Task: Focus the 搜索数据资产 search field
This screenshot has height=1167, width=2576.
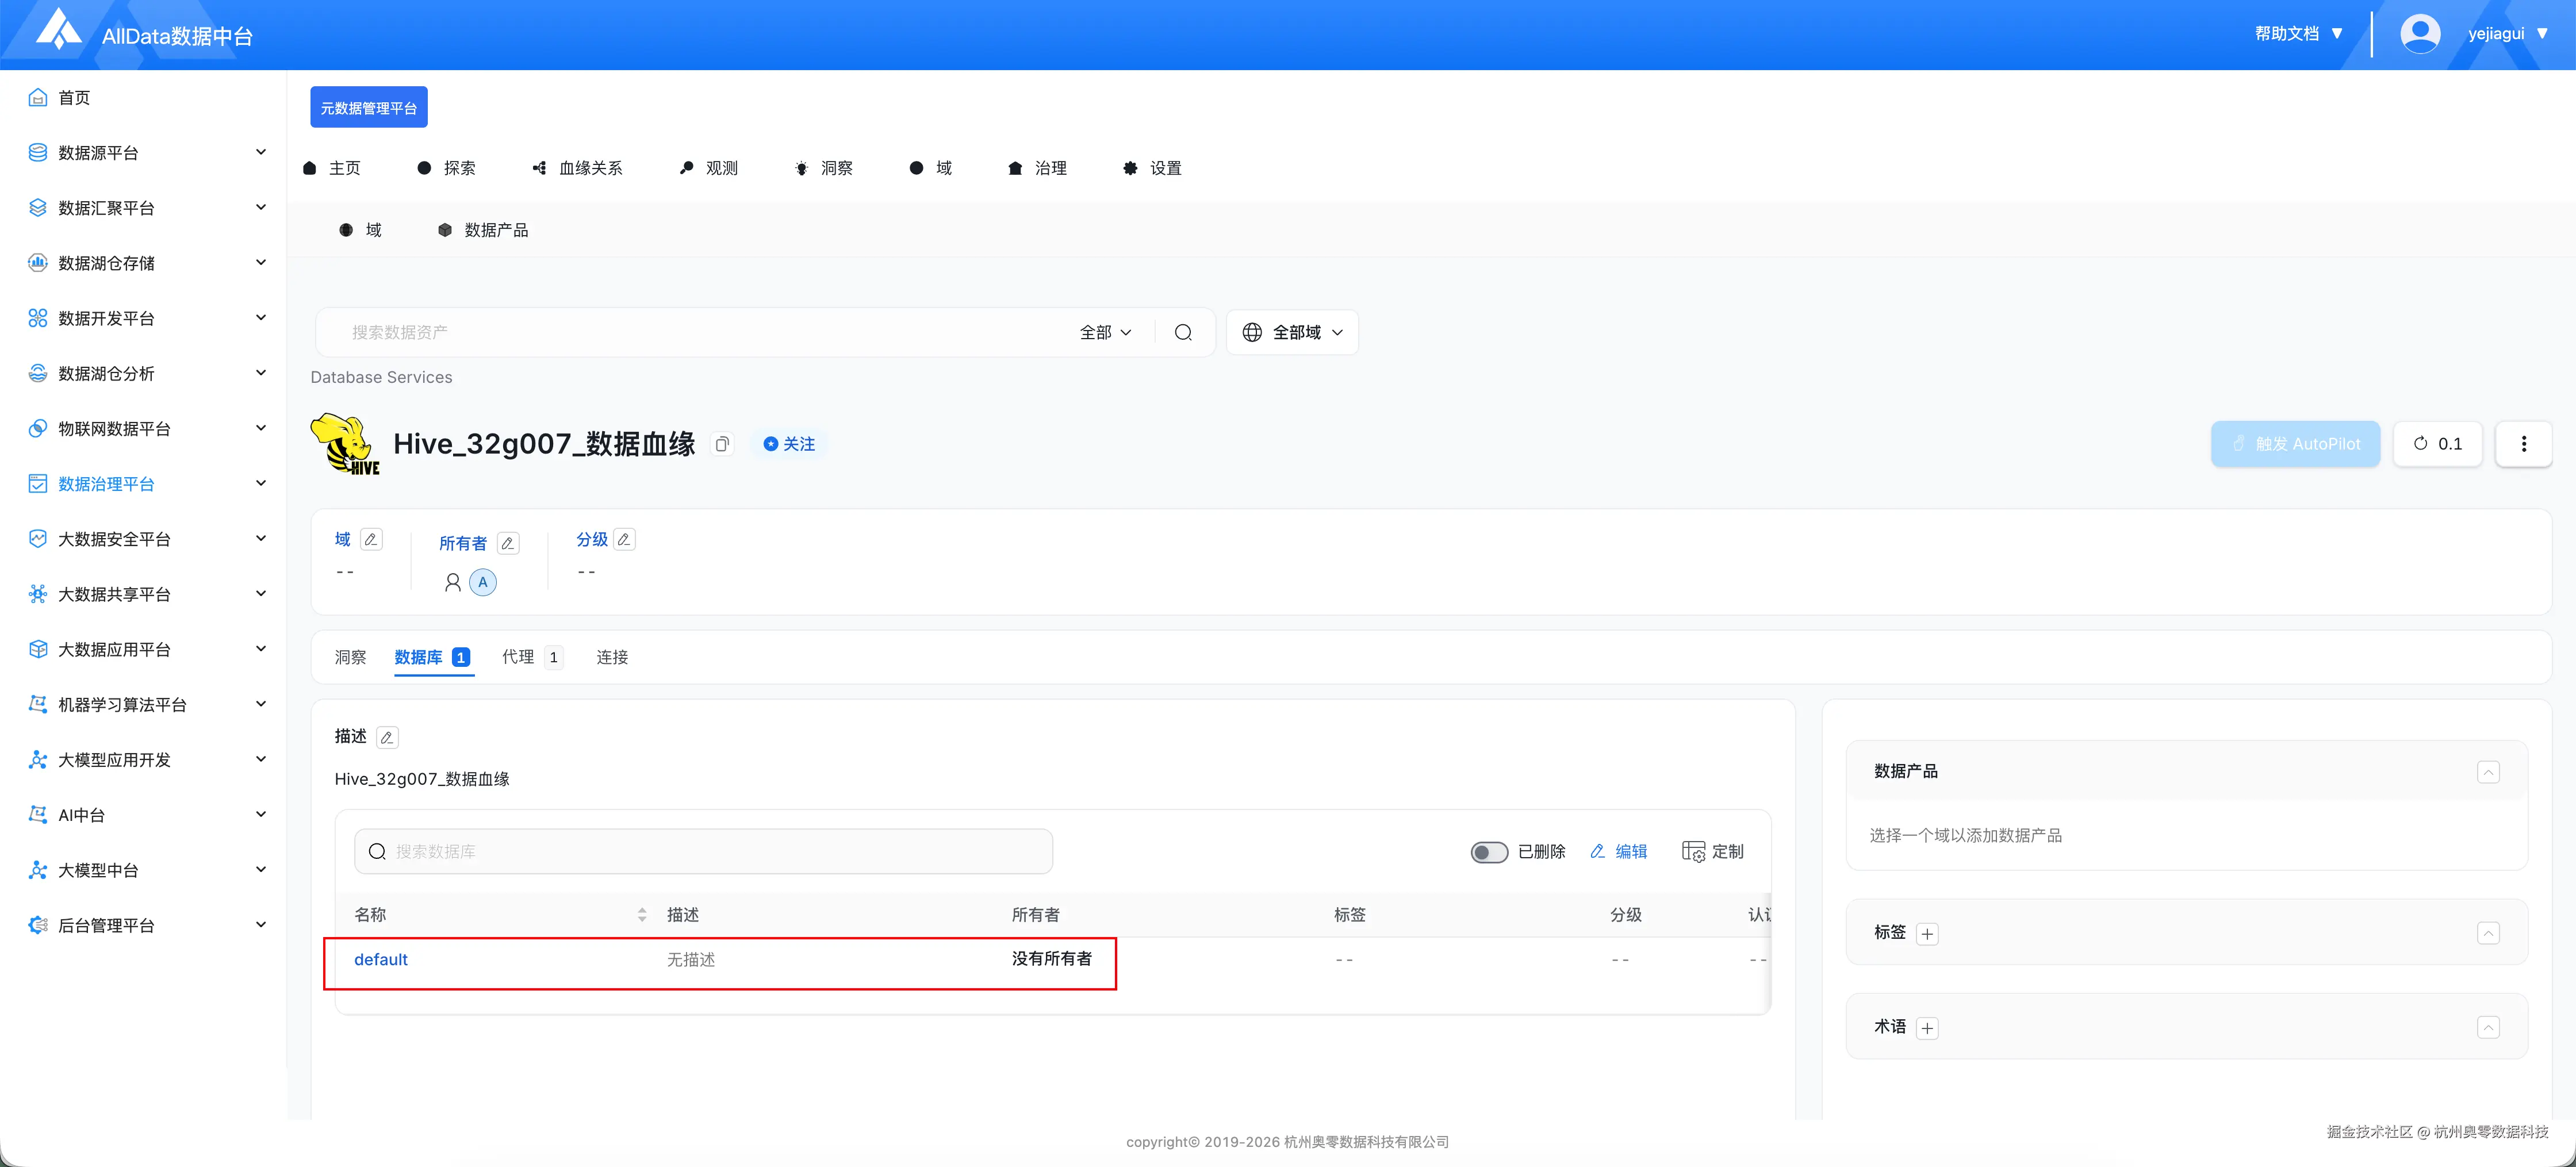Action: pyautogui.click(x=700, y=332)
